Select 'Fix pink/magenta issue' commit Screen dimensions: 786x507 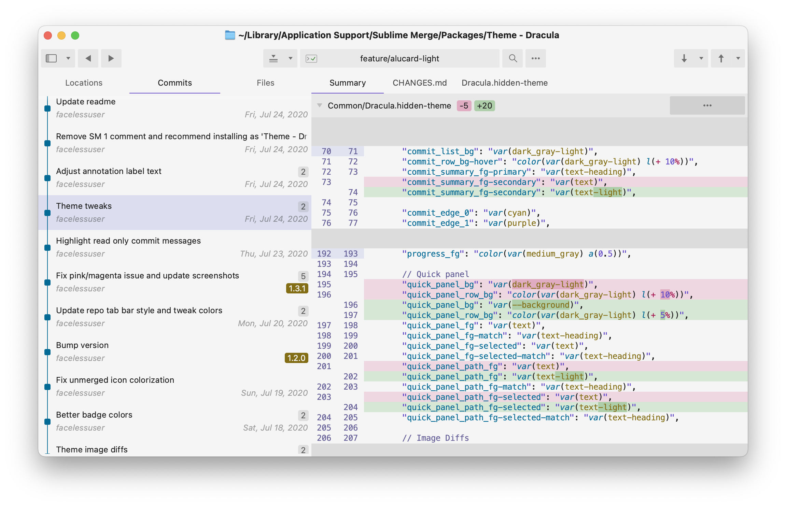[x=148, y=276]
